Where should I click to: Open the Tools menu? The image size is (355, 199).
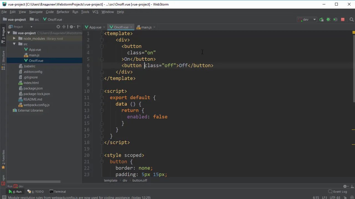[x=85, y=12]
